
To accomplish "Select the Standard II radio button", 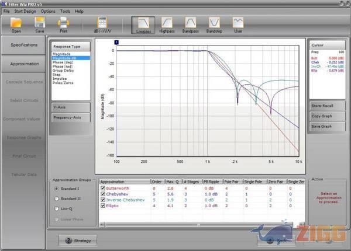I will [x=56, y=198].
